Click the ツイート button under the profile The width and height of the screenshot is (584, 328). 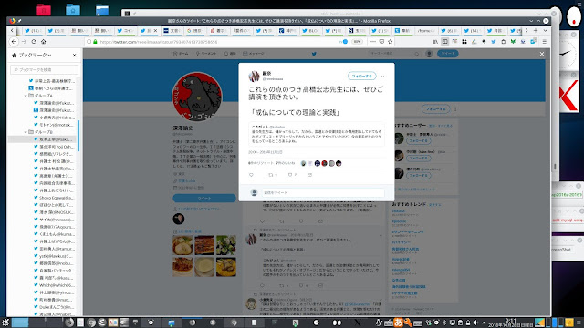click(204, 199)
